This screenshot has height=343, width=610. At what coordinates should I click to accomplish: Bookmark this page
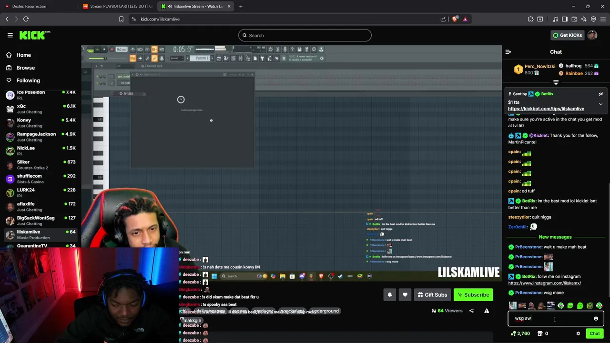click(121, 19)
